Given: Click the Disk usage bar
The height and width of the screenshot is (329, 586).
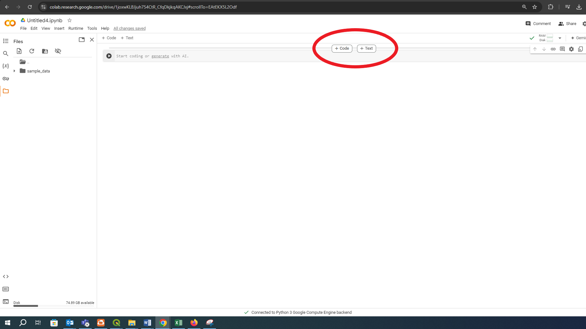Looking at the screenshot, I should coord(25,306).
